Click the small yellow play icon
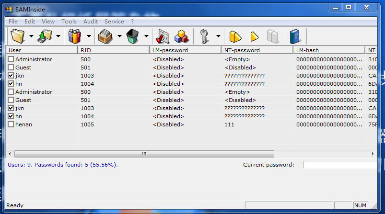 [x=255, y=37]
